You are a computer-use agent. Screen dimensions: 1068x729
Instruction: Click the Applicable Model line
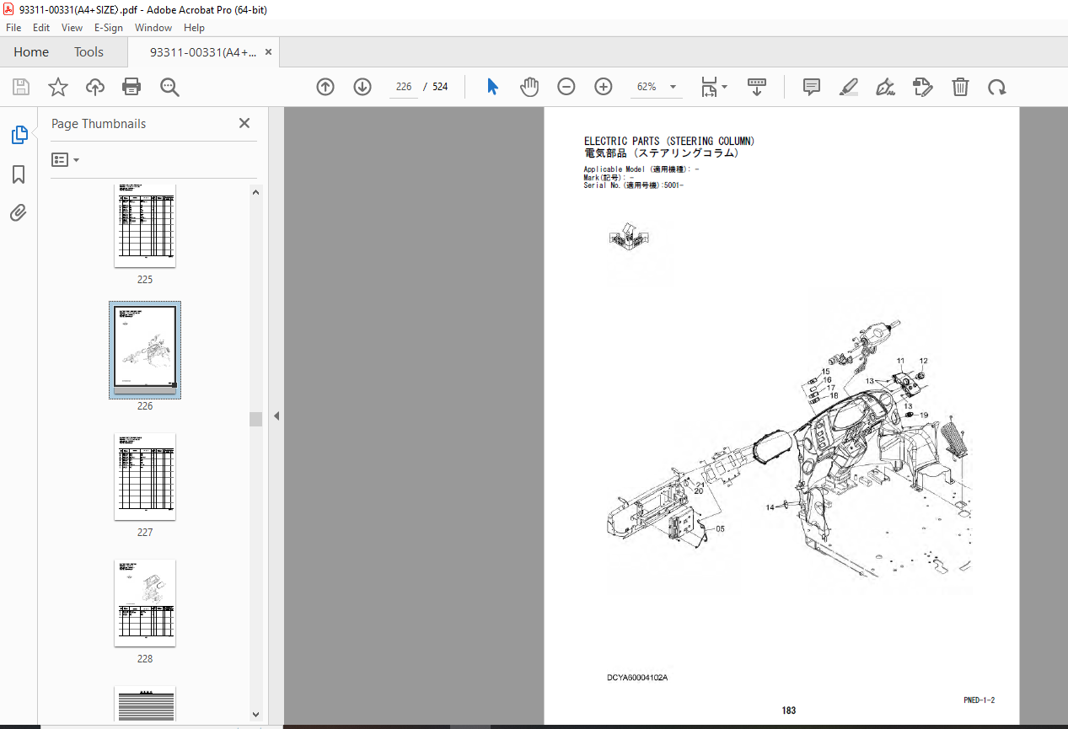tap(641, 169)
